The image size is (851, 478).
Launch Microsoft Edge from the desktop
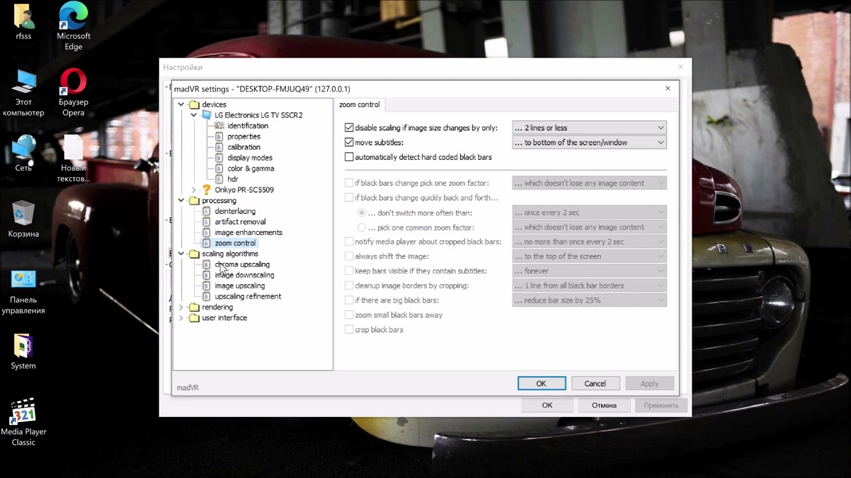73,16
